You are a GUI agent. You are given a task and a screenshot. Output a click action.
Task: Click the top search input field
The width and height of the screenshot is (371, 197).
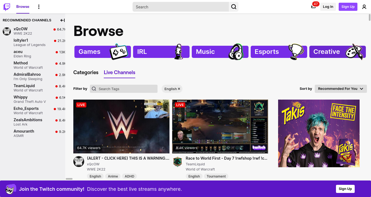pyautogui.click(x=181, y=7)
